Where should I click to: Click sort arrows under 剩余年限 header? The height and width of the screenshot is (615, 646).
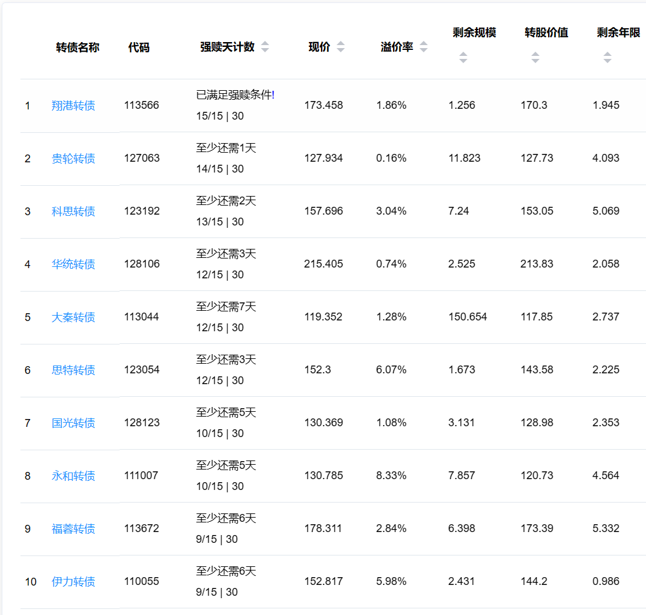click(607, 58)
